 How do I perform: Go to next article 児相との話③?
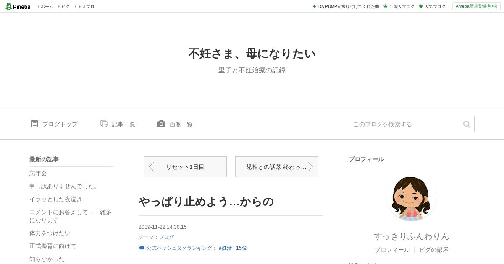click(277, 167)
